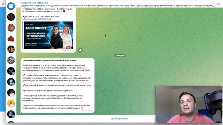223x125 pixels.
Task: Click the vk.com link in pinned message
Action: pyautogui.click(x=205, y=6)
